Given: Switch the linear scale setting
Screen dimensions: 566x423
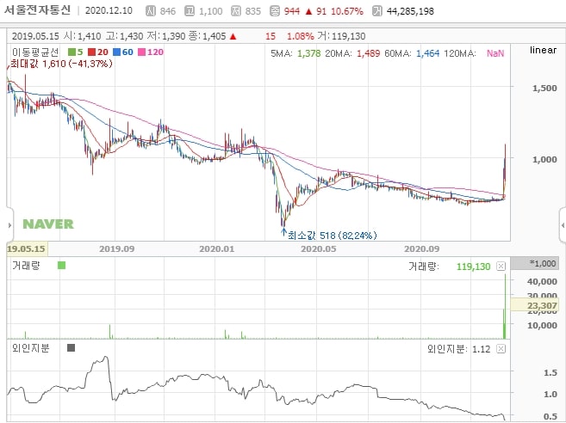Looking at the screenshot, I should point(543,50).
